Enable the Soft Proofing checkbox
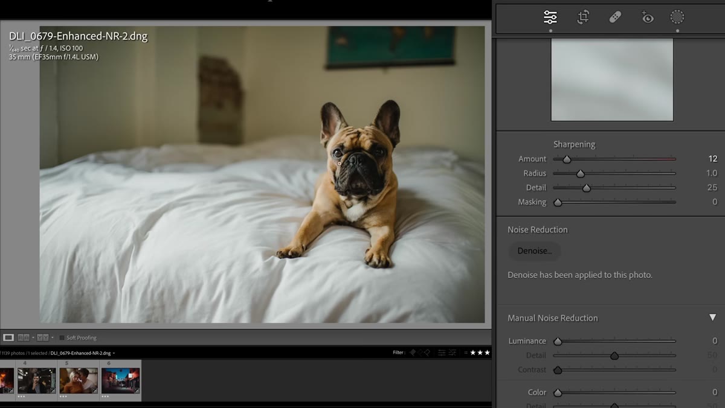This screenshot has height=408, width=725. pos(62,337)
